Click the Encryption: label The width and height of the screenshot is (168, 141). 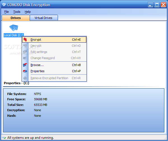16,110
